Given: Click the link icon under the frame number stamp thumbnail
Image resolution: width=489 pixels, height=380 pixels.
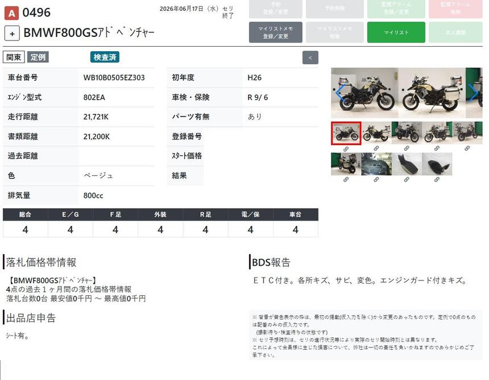Looking at the screenshot, I should point(376,180).
